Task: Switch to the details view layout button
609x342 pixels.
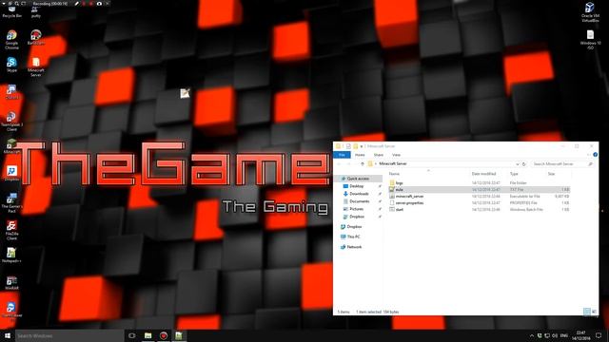Action: (587, 312)
